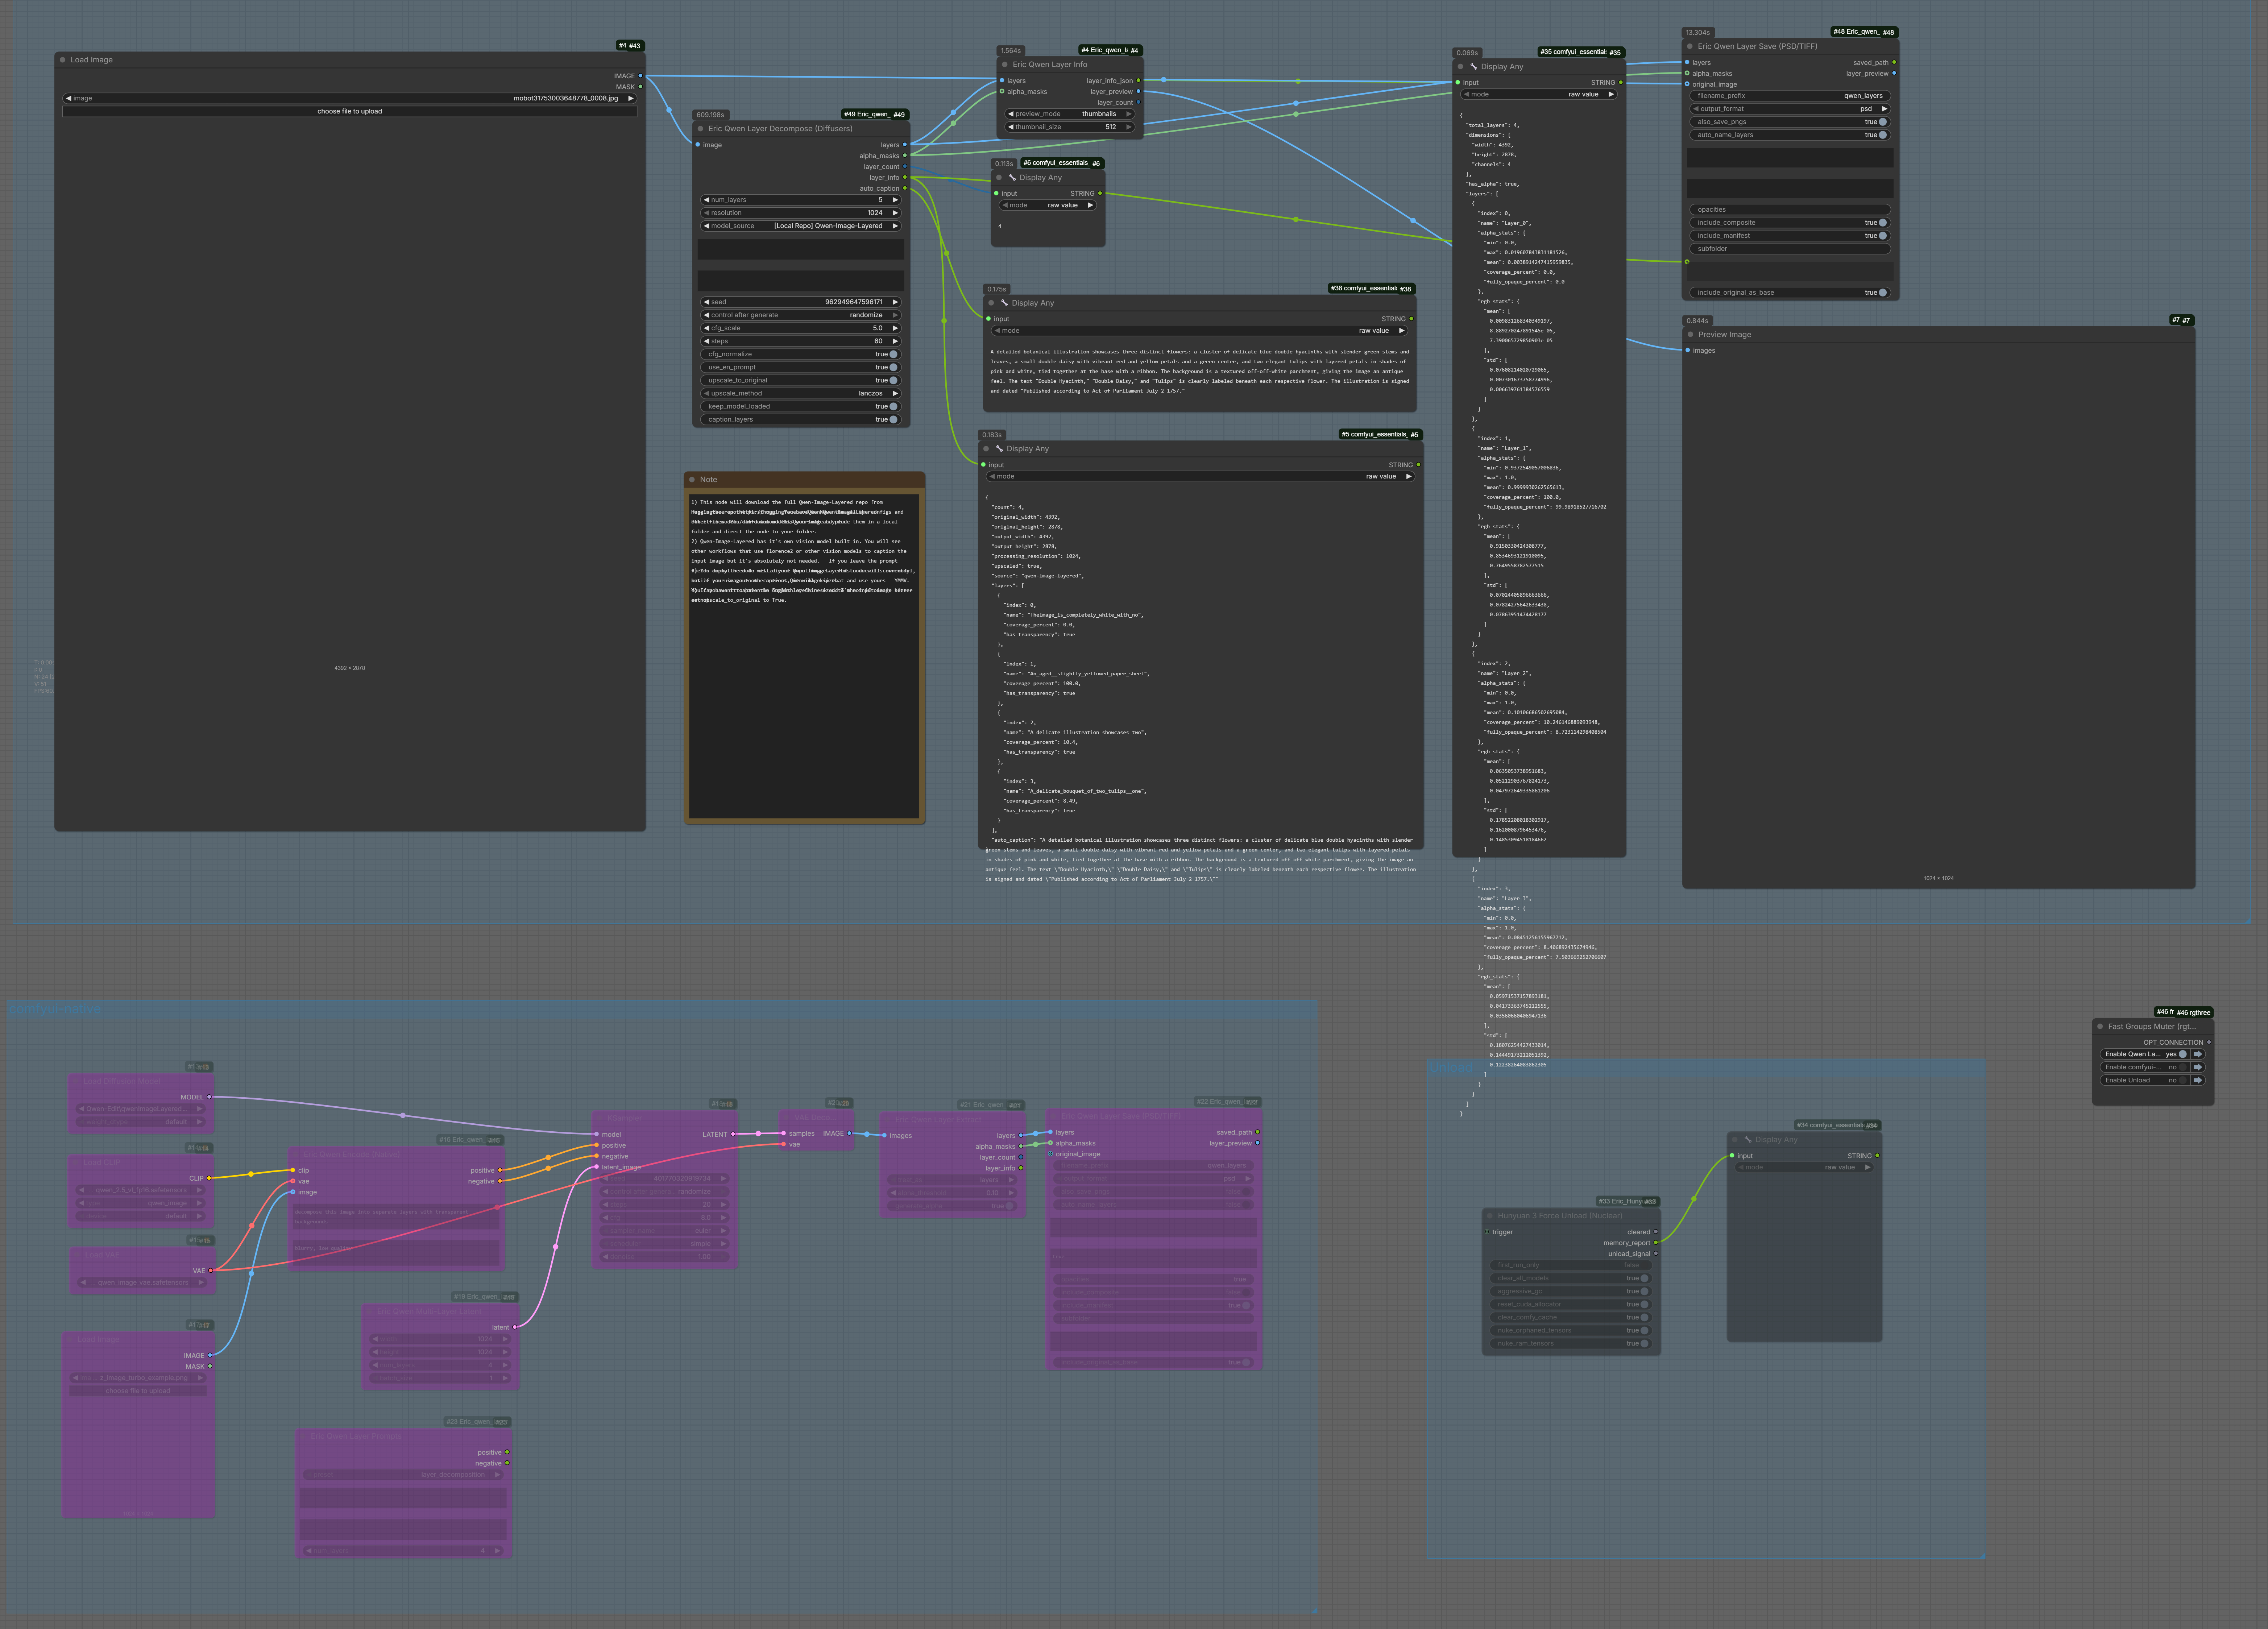Click the IMAGE output port of Load Image

point(640,76)
